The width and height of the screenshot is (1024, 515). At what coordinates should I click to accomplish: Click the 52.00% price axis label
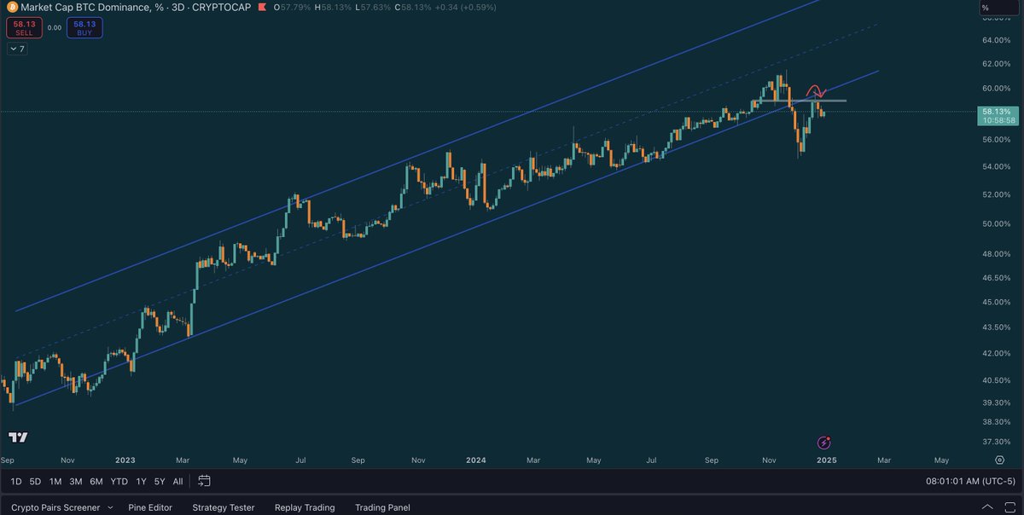996,194
